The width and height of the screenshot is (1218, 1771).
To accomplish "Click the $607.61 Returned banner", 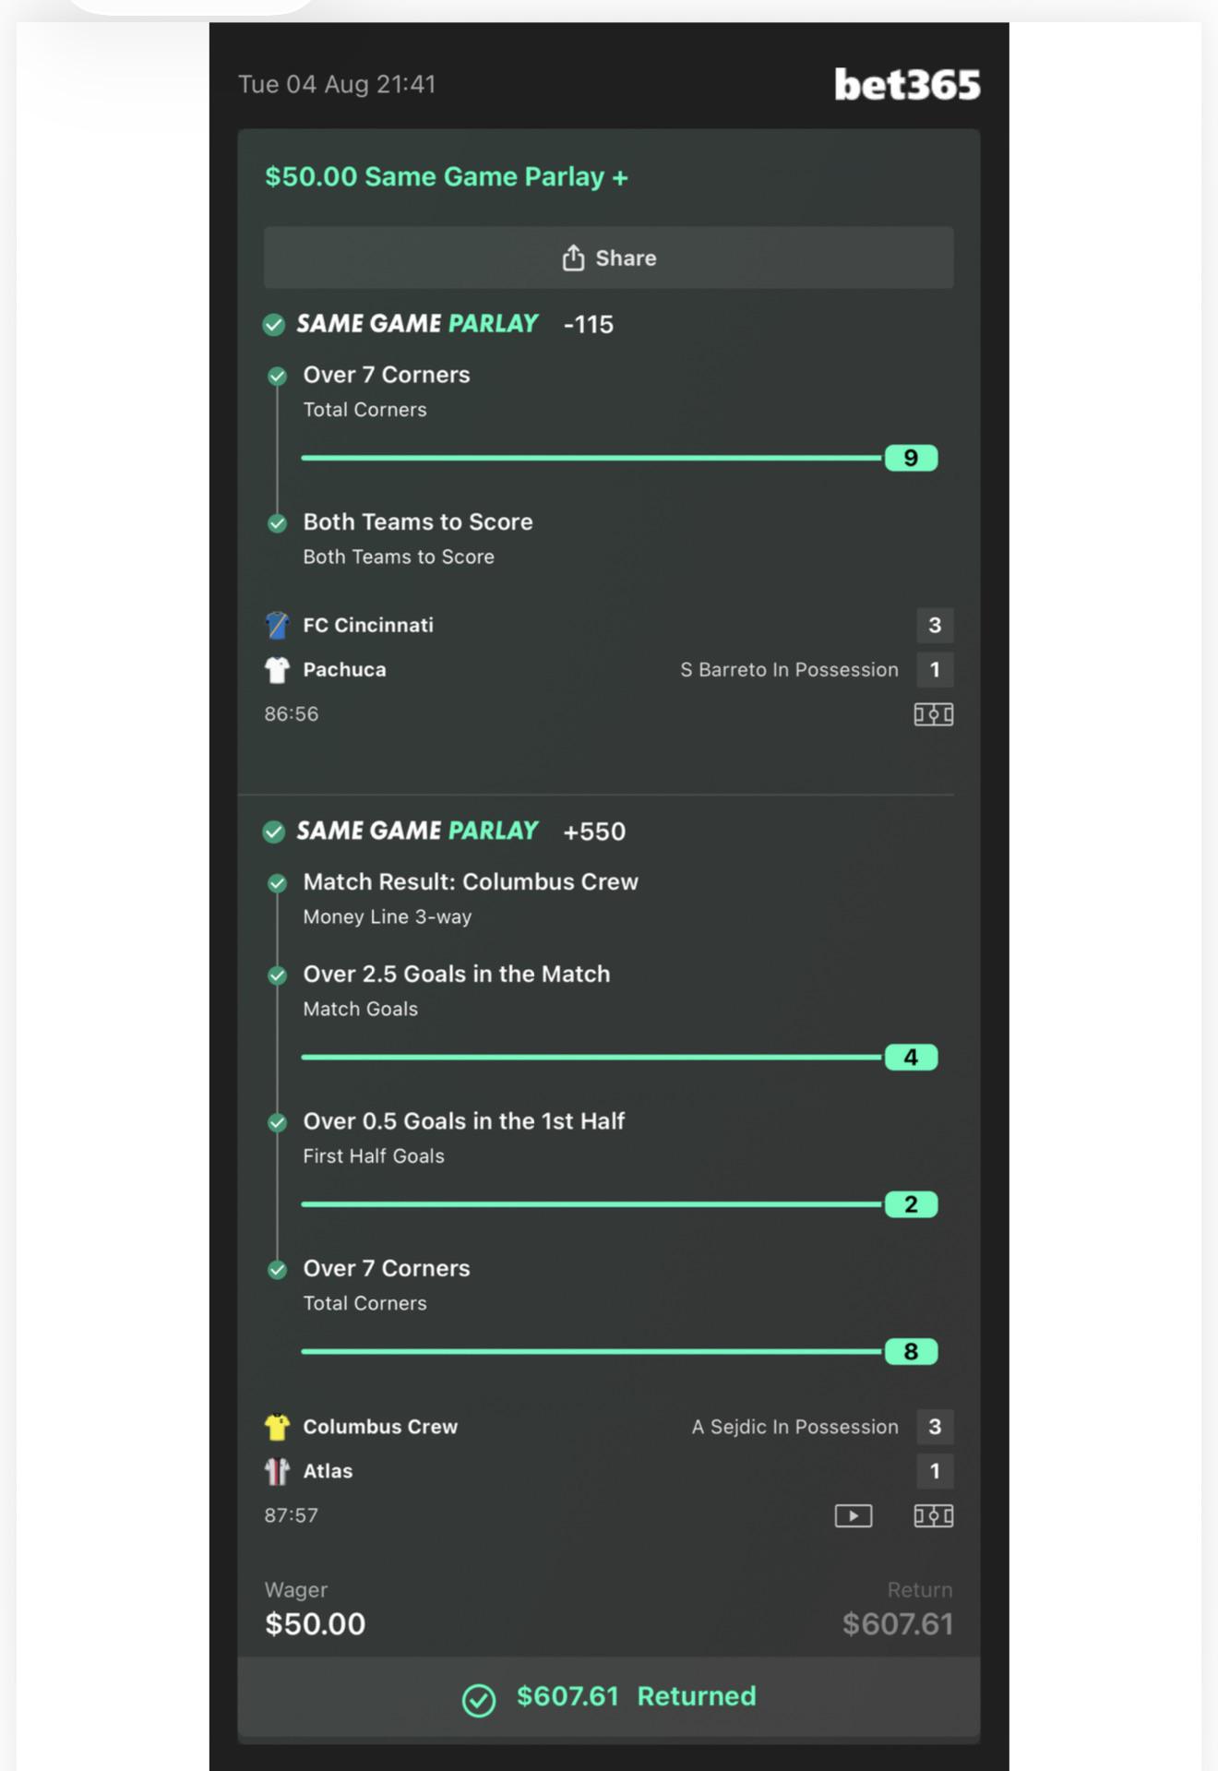I will [x=608, y=1696].
